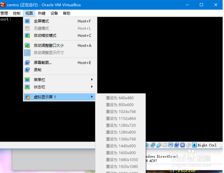Click the recording indicator in status bar
Viewport: 224px width, 173px height.
(x=176, y=145)
